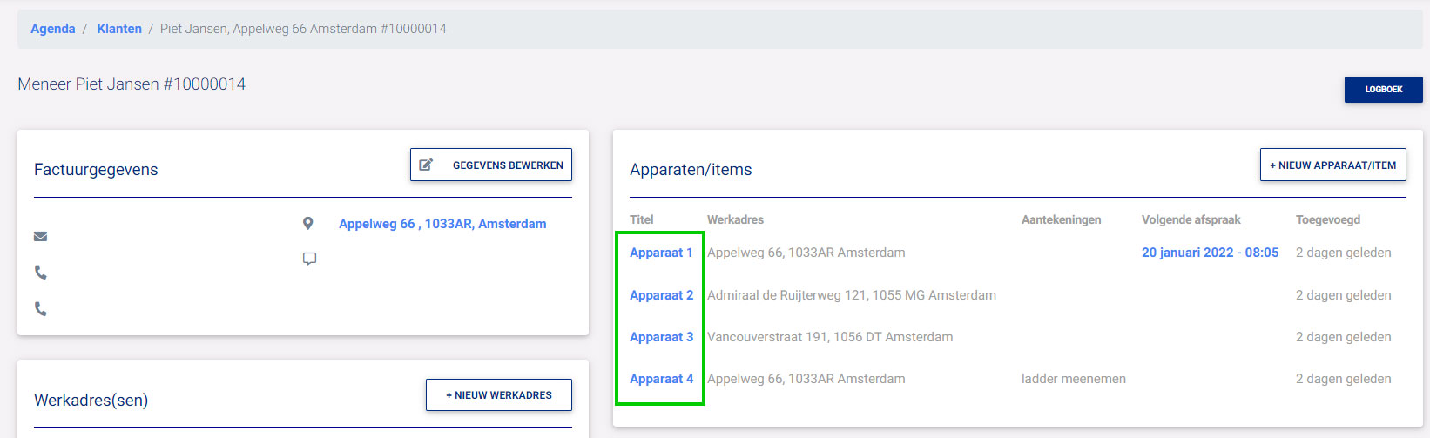This screenshot has width=1430, height=438.
Task: Open the Logboek
Action: coord(1383,89)
